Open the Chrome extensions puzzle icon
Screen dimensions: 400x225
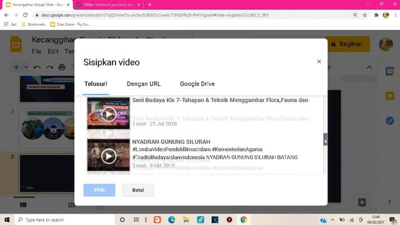pos(376,15)
